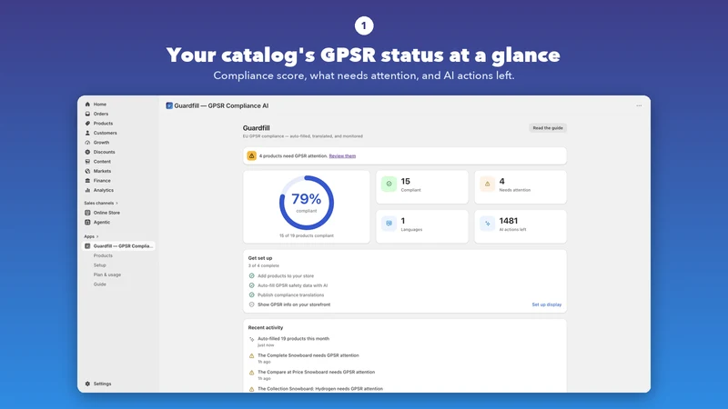
Task: Select Guardfill — GPSR Complia... app entry
Action: pos(119,246)
